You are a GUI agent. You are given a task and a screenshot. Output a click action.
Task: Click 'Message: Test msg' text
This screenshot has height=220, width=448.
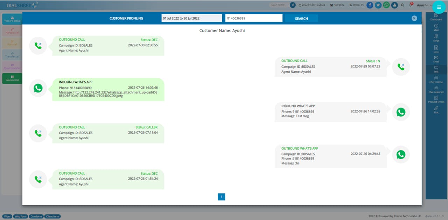click(x=295, y=116)
